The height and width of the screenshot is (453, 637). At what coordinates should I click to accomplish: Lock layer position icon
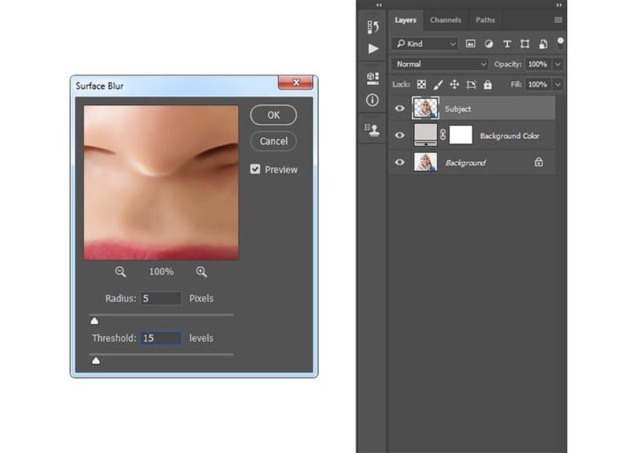tap(454, 84)
